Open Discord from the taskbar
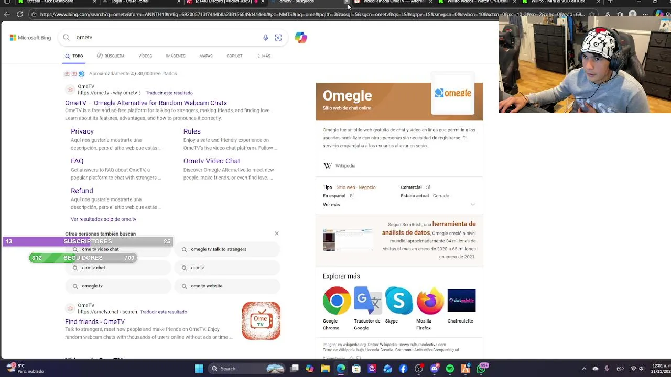 click(434, 369)
